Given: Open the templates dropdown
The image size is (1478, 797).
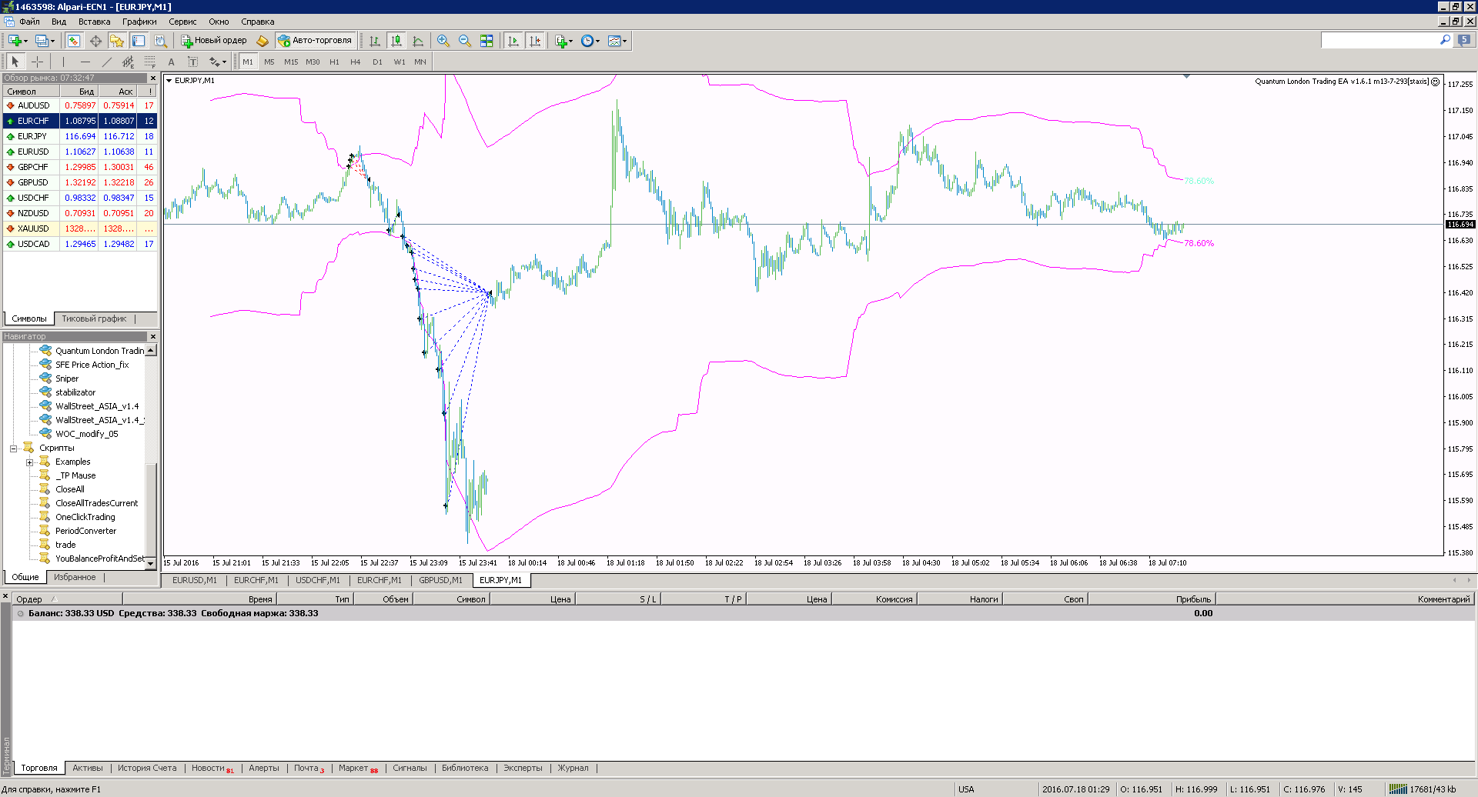Looking at the screenshot, I should [x=617, y=41].
